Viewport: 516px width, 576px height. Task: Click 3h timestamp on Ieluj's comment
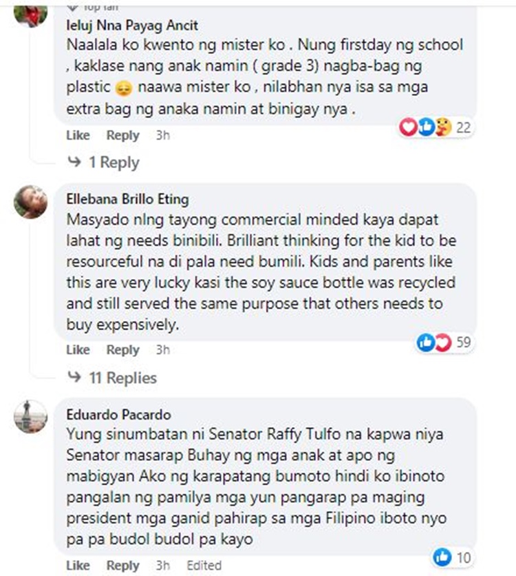pos(162,136)
